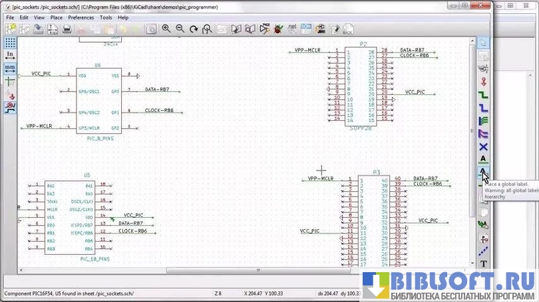
Task: Select the Place power port tool
Action: tap(484, 82)
